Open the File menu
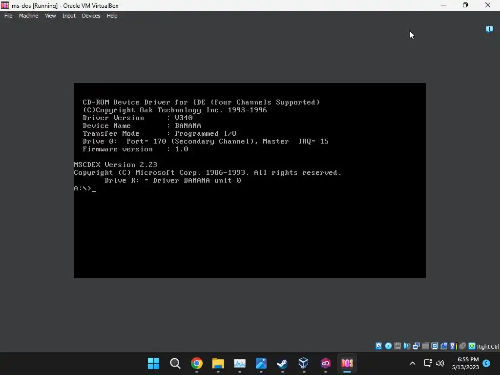 click(x=8, y=16)
